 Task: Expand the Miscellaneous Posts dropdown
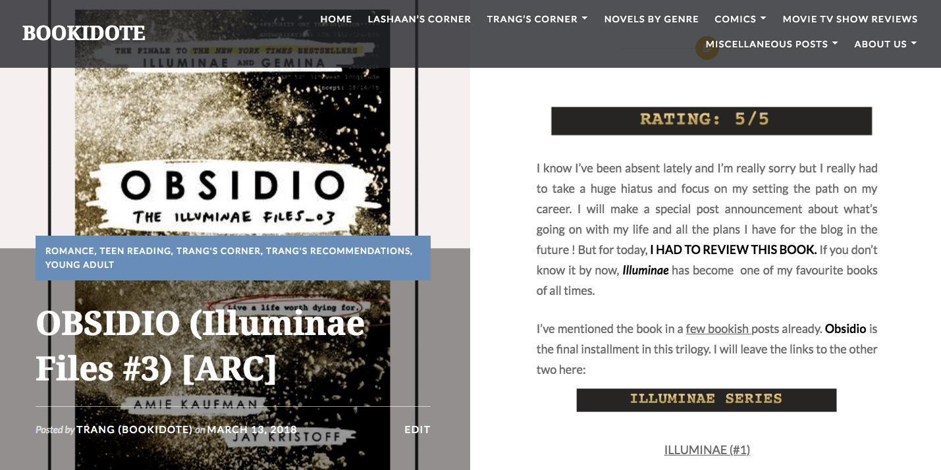point(771,44)
